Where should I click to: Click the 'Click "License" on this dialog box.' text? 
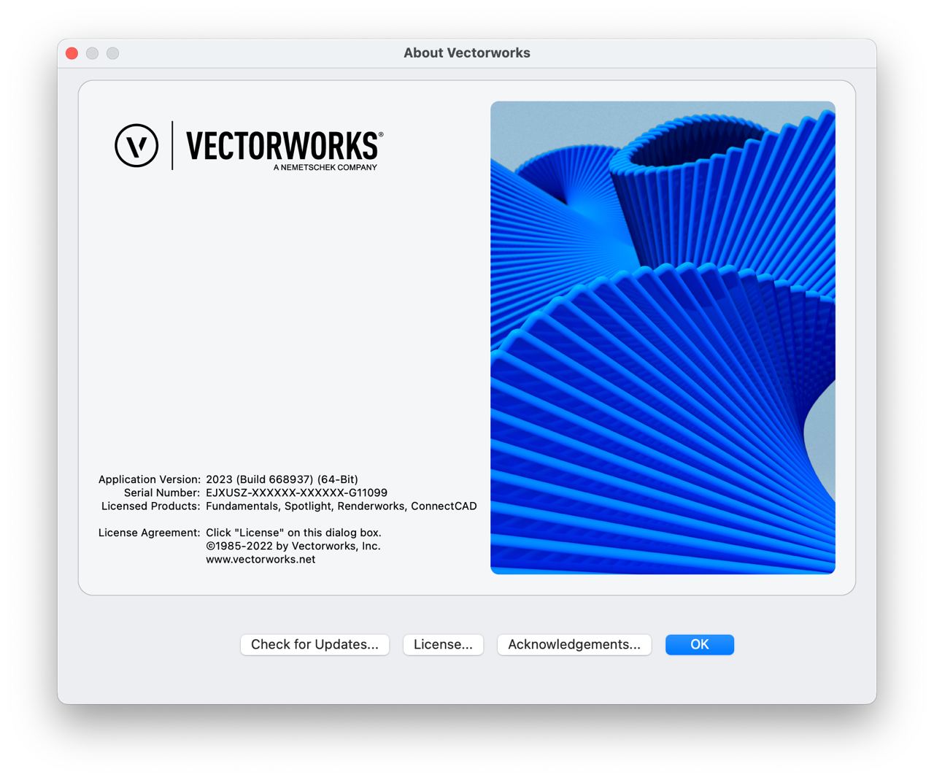293,533
